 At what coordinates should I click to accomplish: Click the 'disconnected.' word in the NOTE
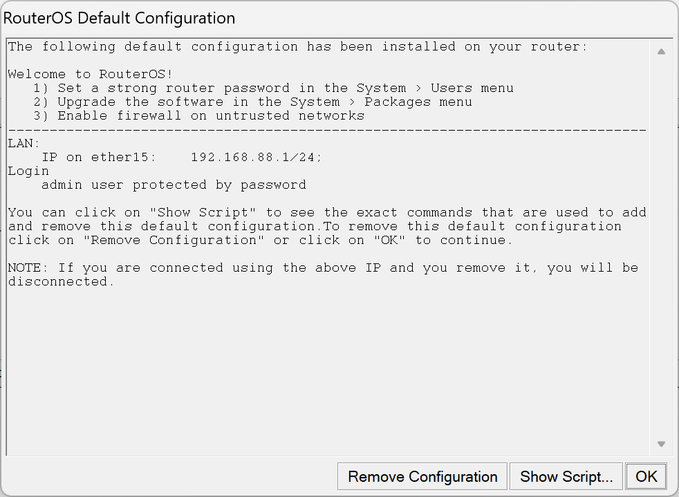point(61,282)
